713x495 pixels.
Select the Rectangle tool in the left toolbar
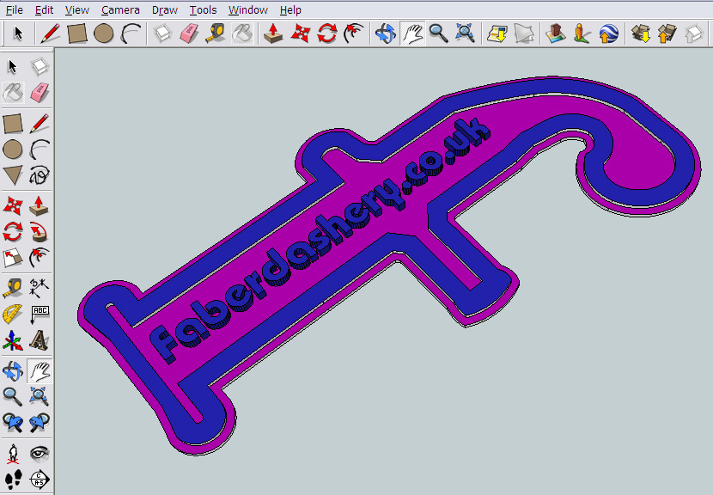[13, 123]
